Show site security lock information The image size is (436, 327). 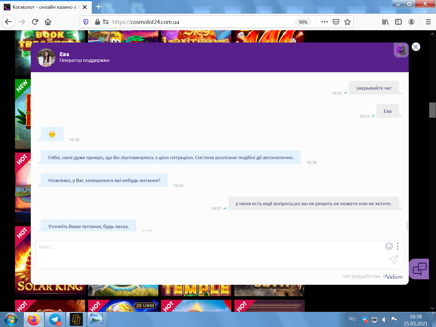[x=97, y=22]
